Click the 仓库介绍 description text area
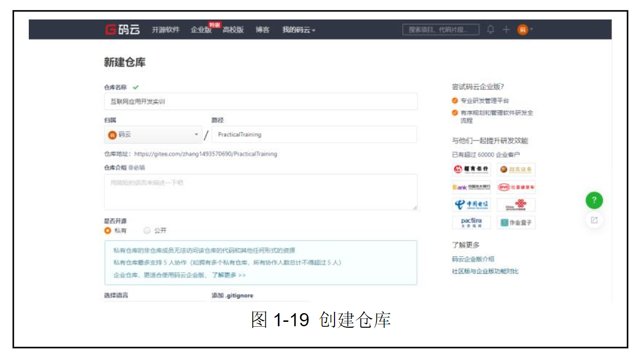Screen dimensions: 633x354 (x=261, y=192)
